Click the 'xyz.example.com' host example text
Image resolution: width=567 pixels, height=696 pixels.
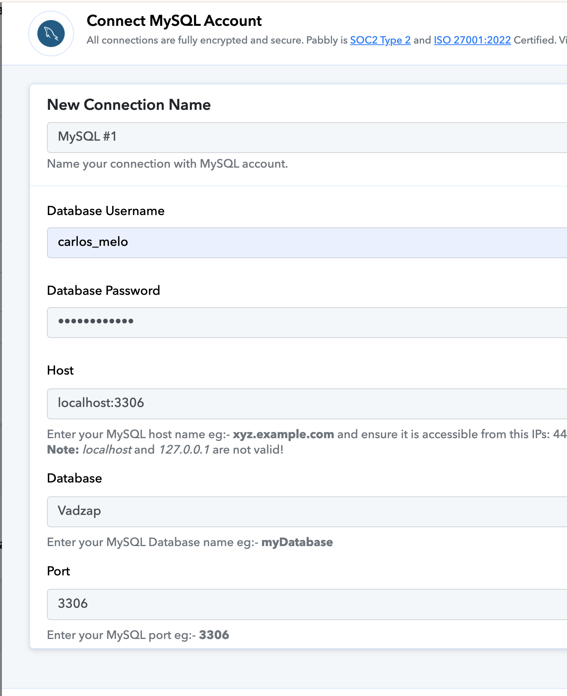(283, 434)
